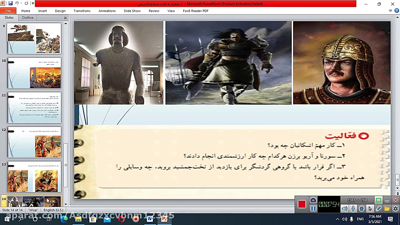Expand Customize Quick Access Toolbar dropdown
The image size is (400, 225).
tap(33, 3)
